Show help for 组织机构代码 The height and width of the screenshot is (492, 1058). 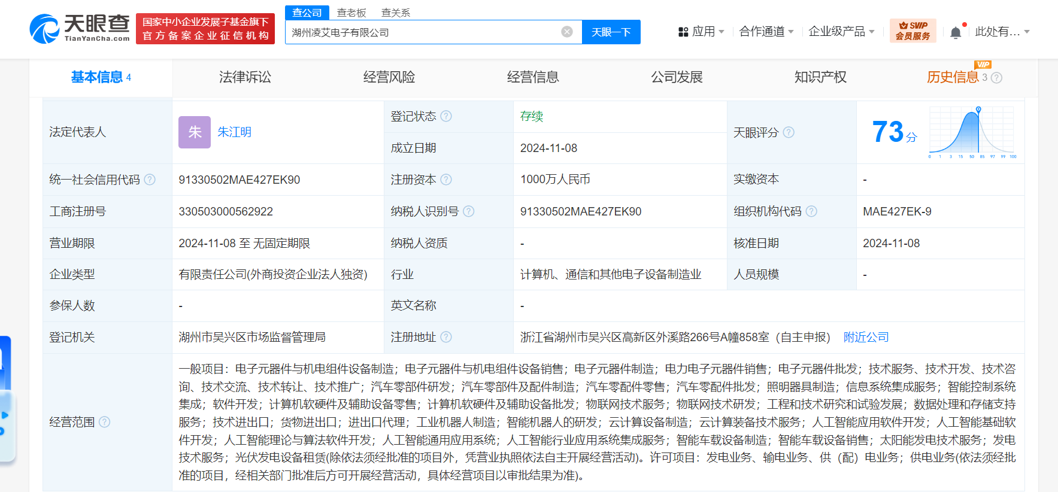[x=811, y=211]
